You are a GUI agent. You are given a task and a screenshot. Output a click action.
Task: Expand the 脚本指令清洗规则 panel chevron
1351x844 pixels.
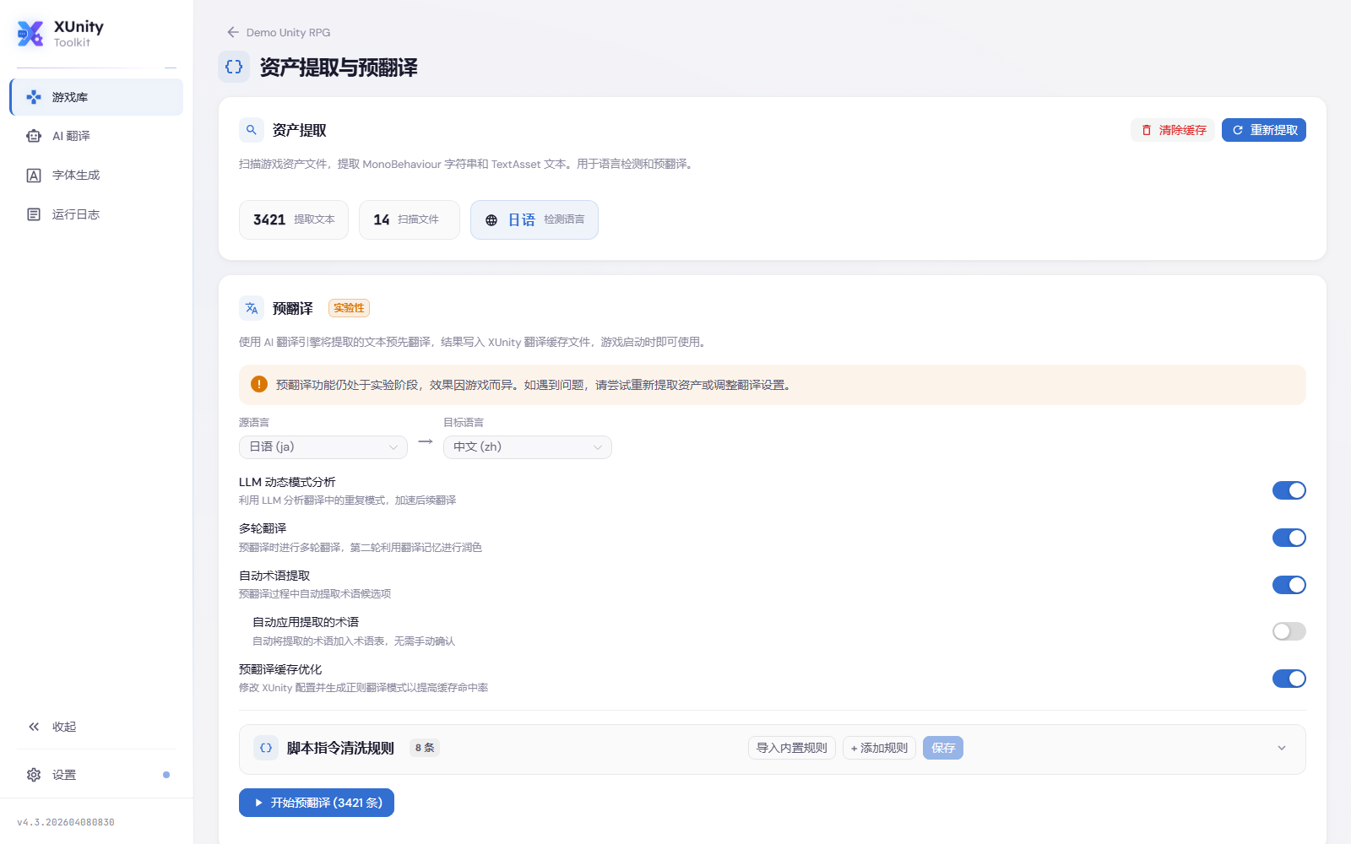click(1282, 748)
